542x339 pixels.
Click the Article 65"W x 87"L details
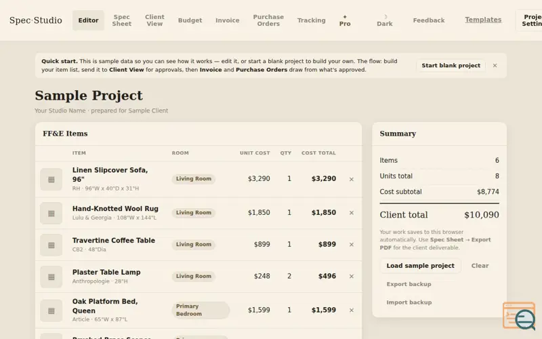click(x=100, y=319)
